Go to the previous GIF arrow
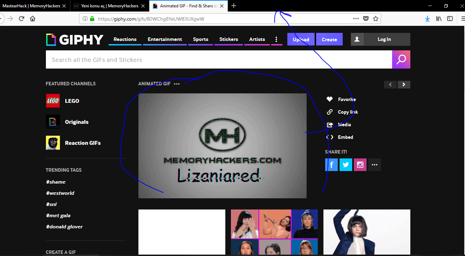465x256 pixels. (390, 85)
